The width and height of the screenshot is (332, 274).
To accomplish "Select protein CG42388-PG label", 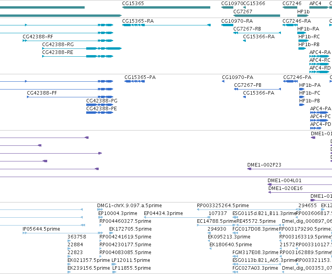I will pyautogui.click(x=102, y=101).
